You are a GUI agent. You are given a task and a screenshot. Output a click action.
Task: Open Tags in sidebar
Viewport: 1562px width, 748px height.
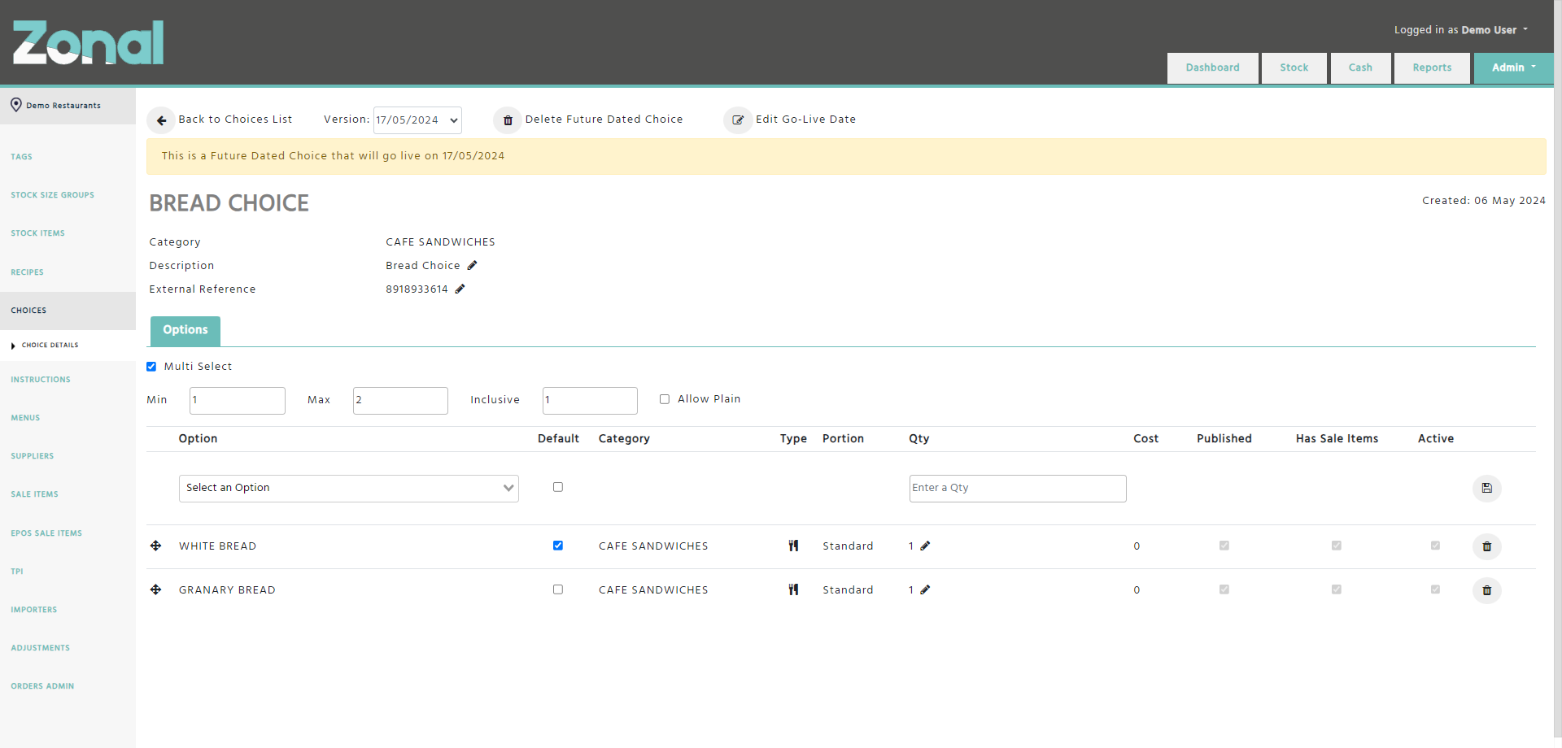[x=21, y=157]
